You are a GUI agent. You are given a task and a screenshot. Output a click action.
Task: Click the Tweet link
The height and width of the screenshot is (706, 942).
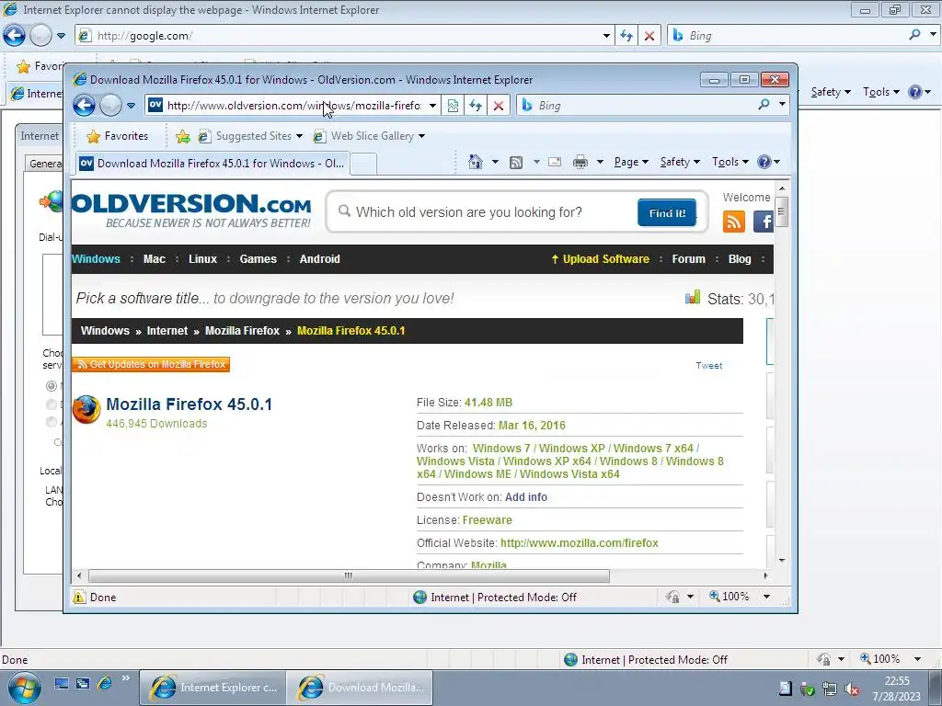click(x=709, y=365)
